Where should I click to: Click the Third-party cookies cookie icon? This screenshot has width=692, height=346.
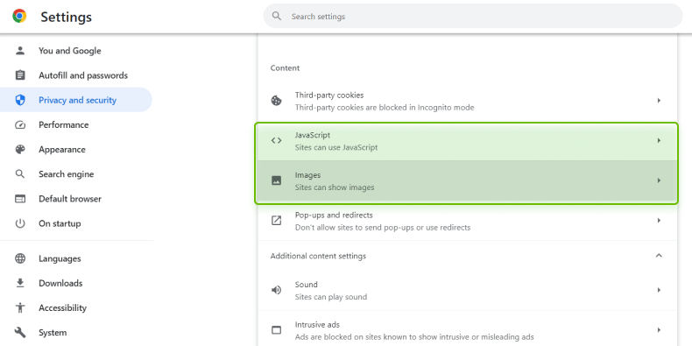tap(276, 101)
